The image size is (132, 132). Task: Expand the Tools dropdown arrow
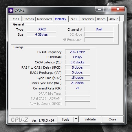pyautogui.click(x=76, y=120)
